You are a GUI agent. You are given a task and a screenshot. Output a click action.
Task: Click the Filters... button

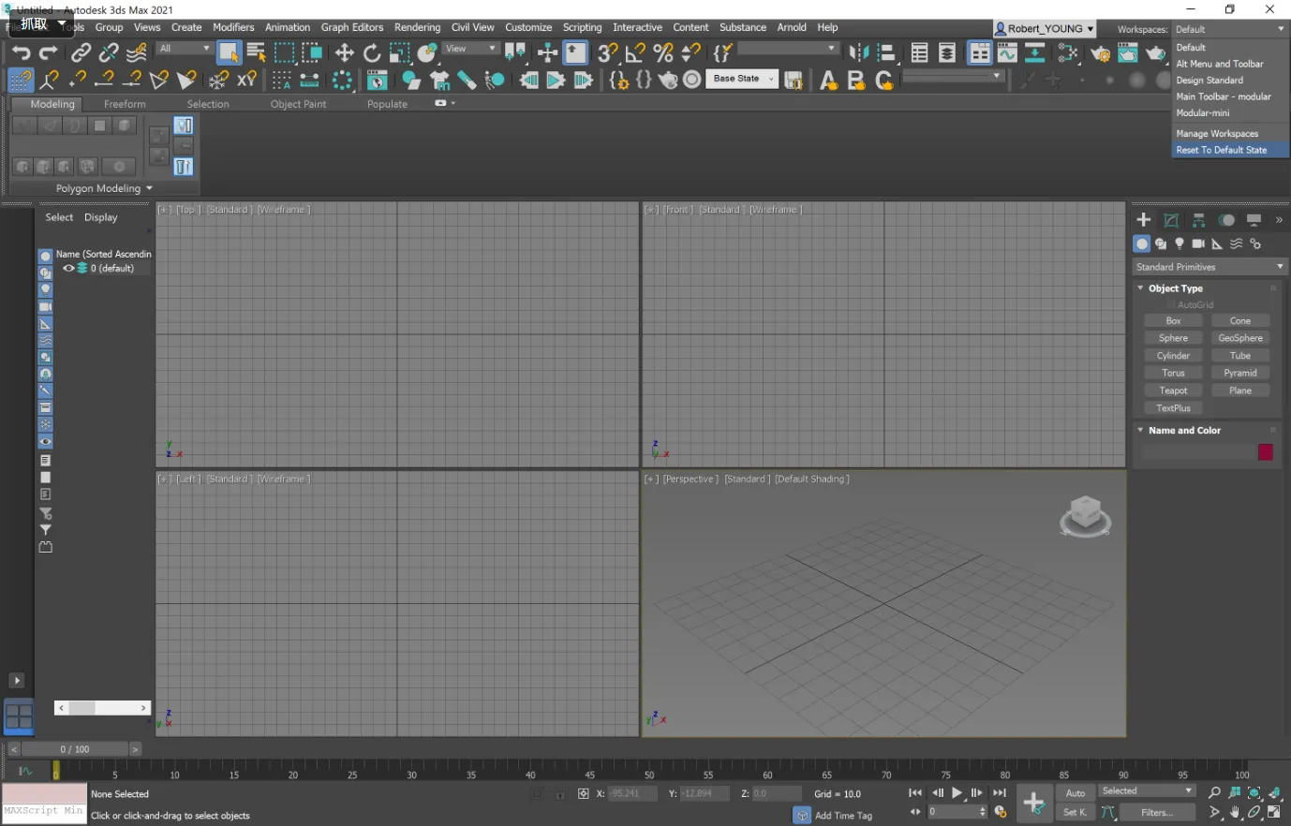pyautogui.click(x=1156, y=813)
